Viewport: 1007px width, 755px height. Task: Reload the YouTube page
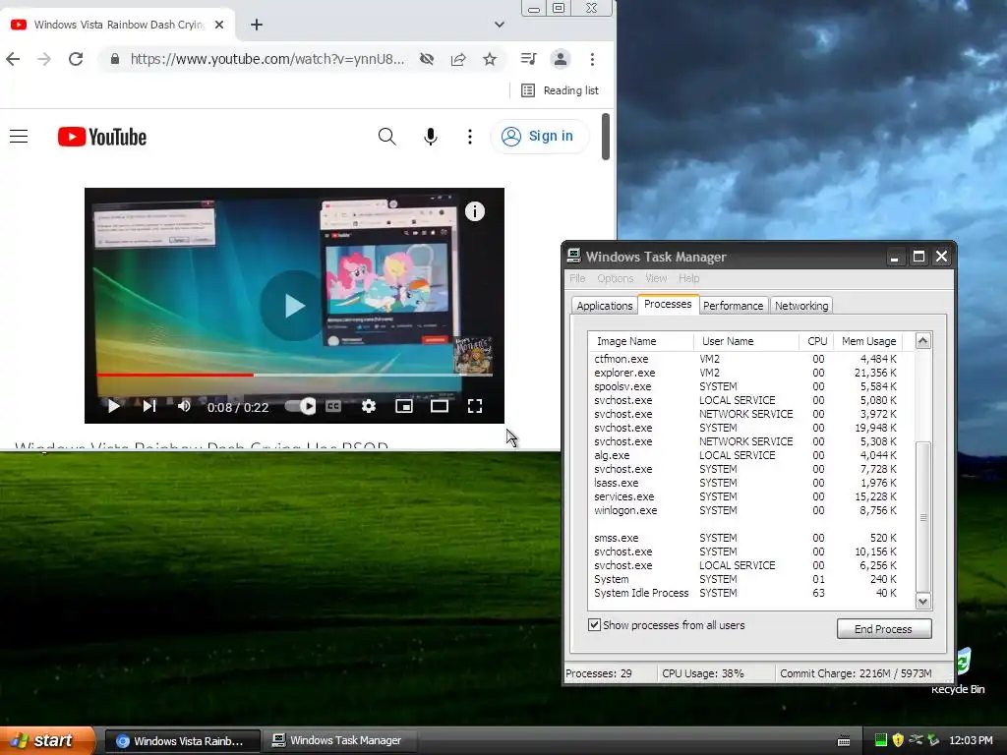(76, 59)
